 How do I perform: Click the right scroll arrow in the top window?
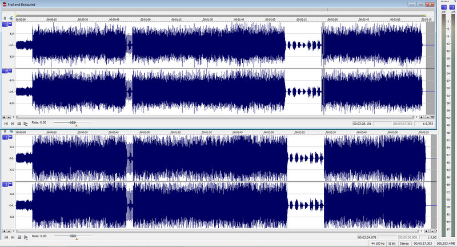coord(416,117)
